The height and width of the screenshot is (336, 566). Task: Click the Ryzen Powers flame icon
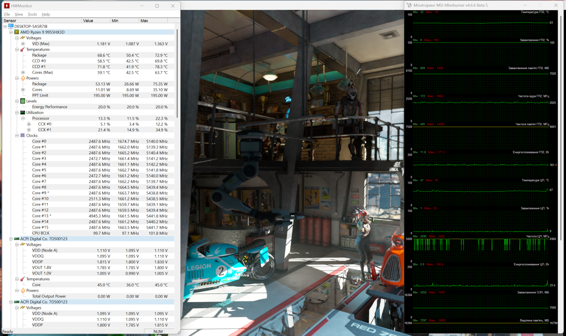(23, 78)
